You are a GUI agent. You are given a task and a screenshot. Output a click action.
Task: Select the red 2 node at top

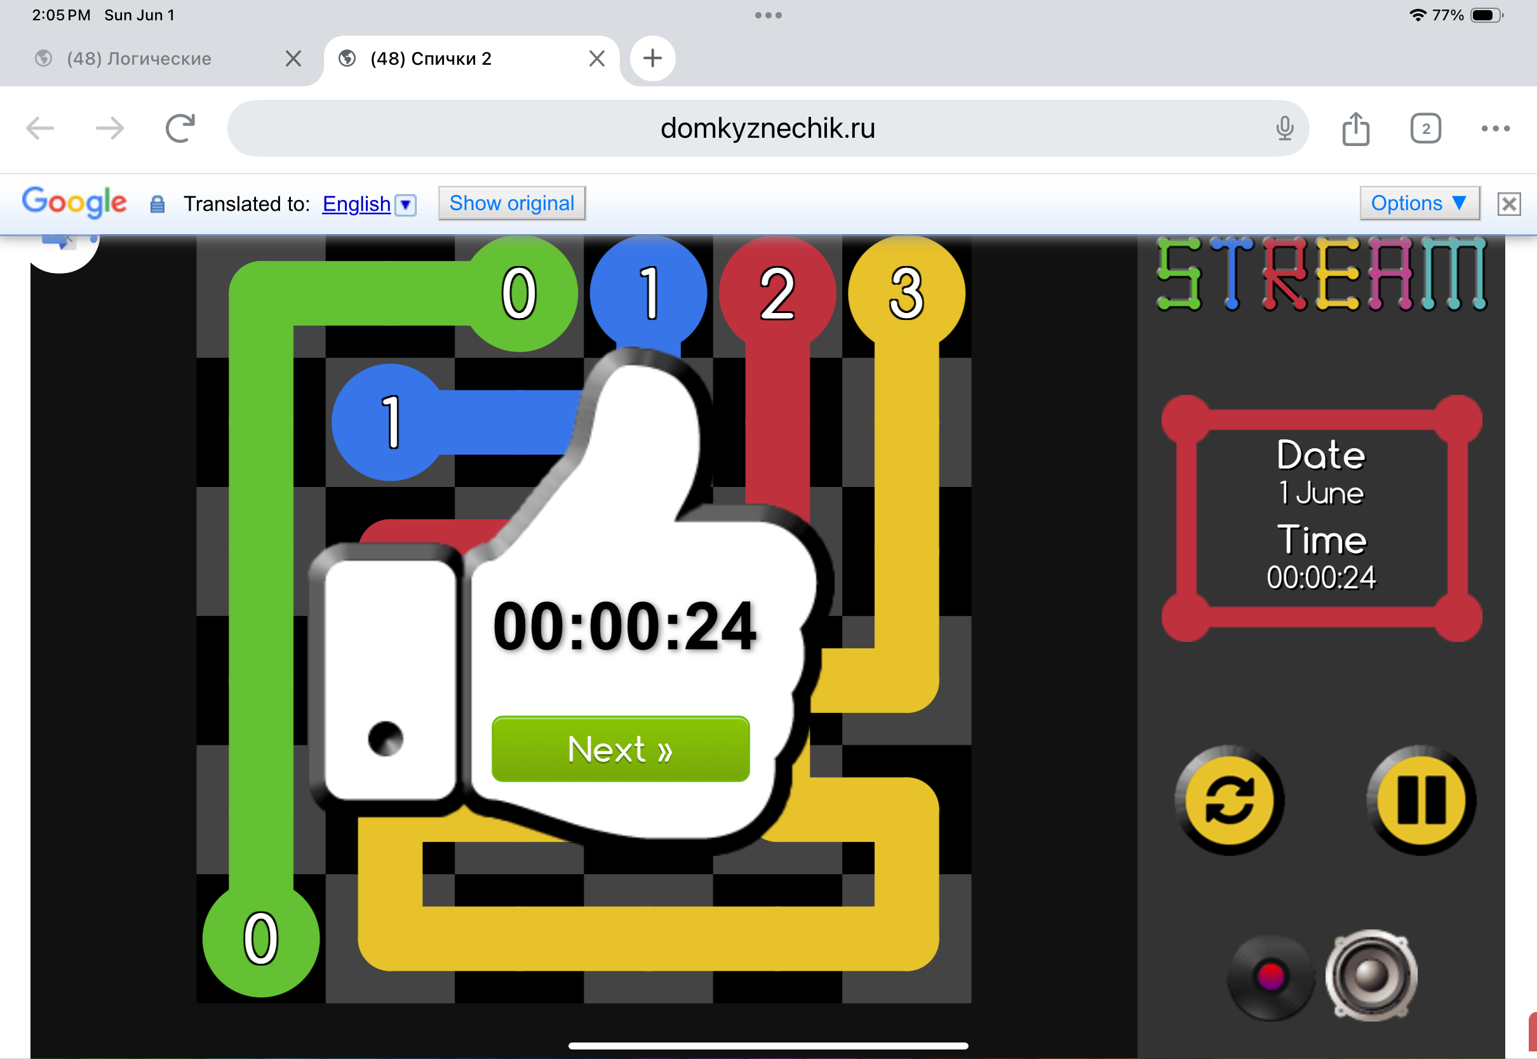pyautogui.click(x=777, y=292)
